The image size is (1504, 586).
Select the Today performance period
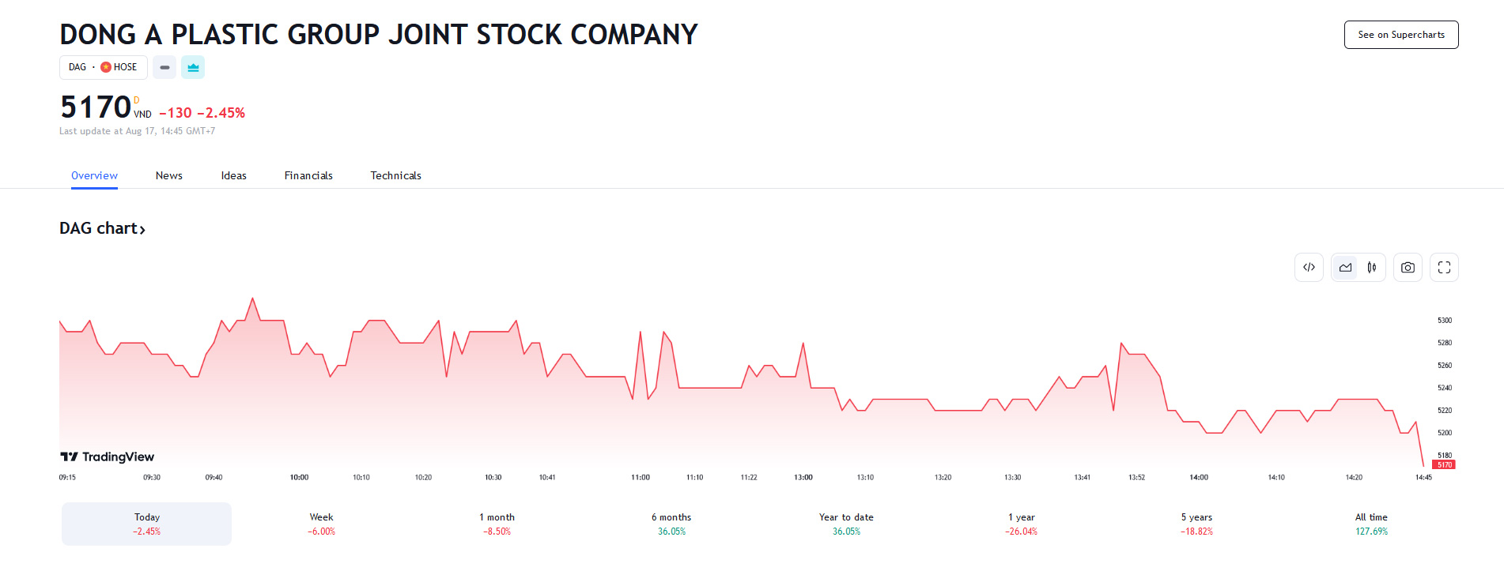[x=145, y=523]
